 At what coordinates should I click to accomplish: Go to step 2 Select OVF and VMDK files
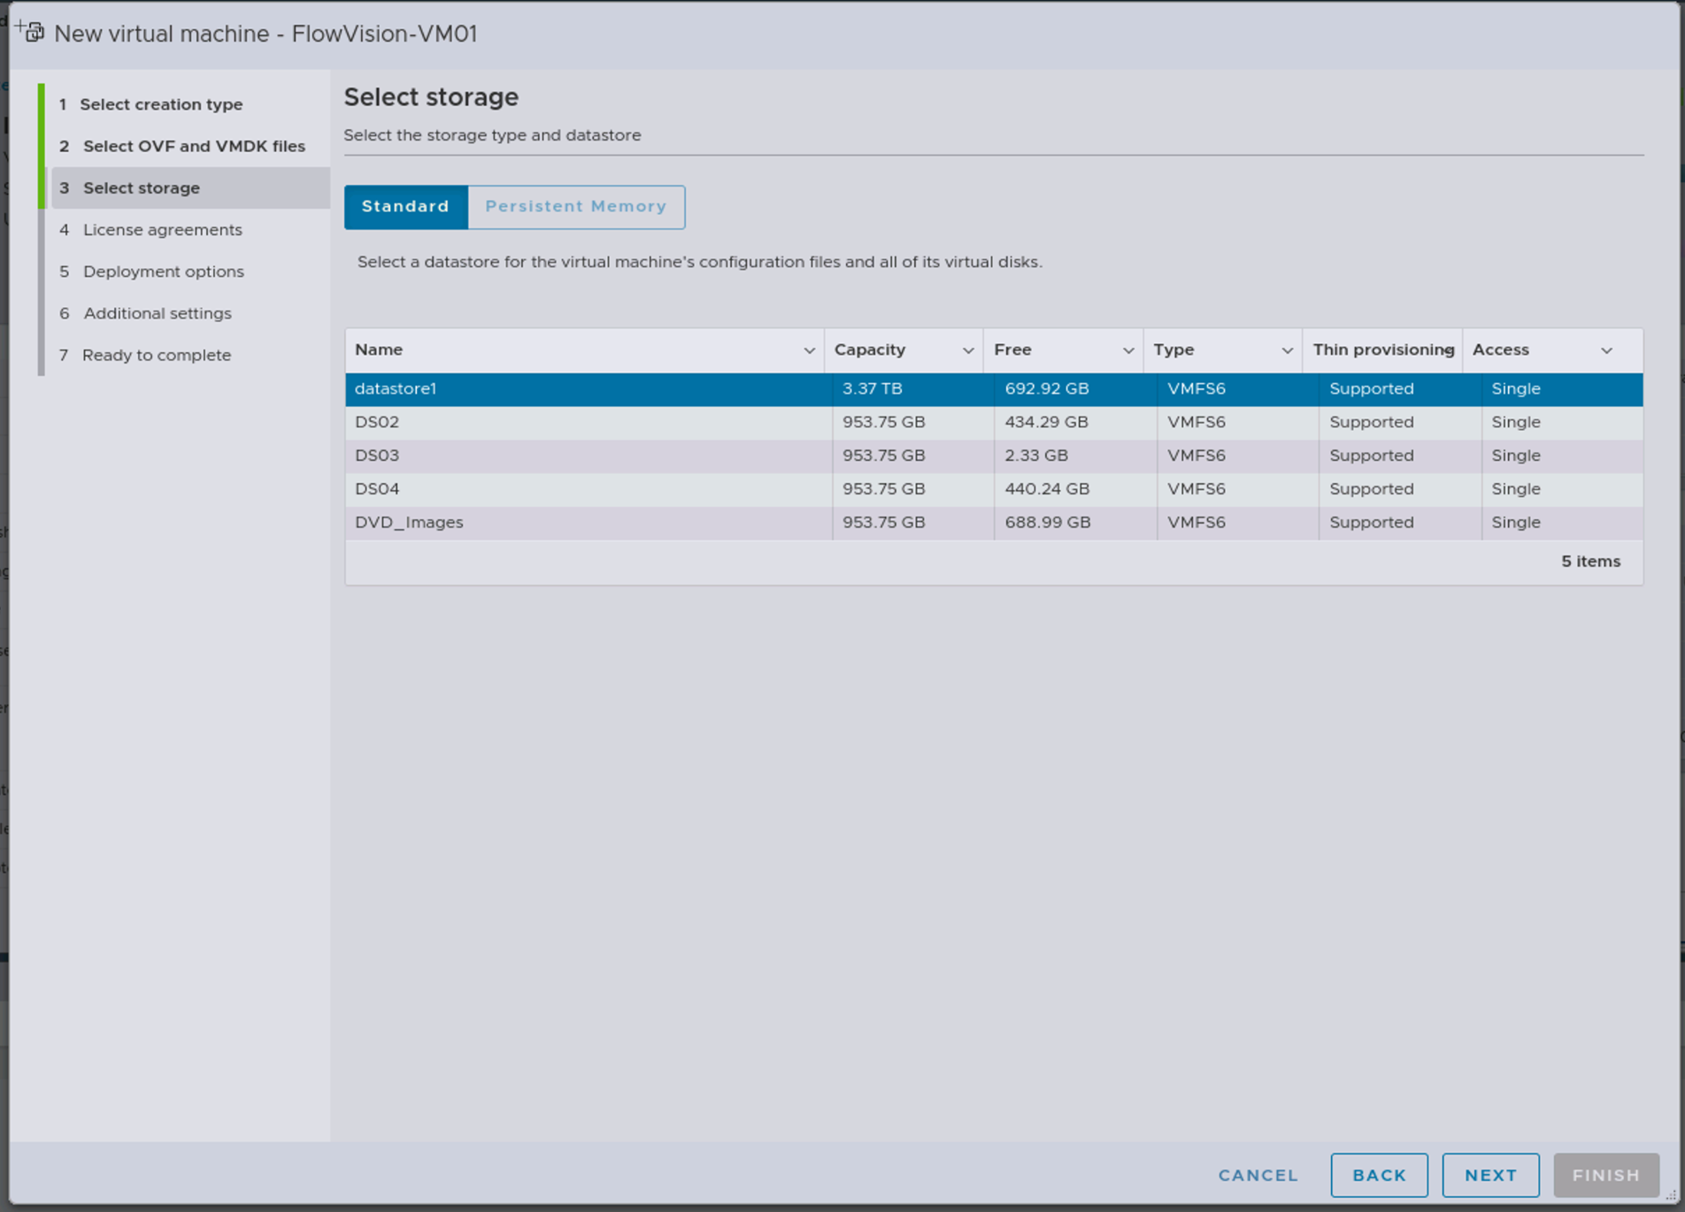[x=194, y=146]
